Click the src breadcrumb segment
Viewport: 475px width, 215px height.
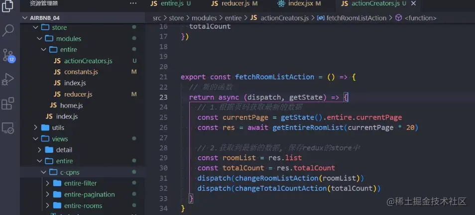click(x=157, y=18)
